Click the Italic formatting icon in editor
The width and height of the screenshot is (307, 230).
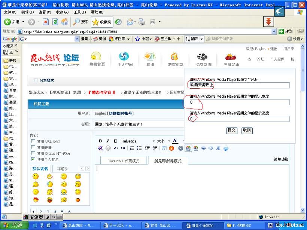tap(107, 141)
